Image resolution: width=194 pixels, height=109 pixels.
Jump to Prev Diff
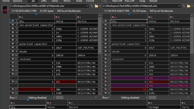pyautogui.click(x=129, y=1)
